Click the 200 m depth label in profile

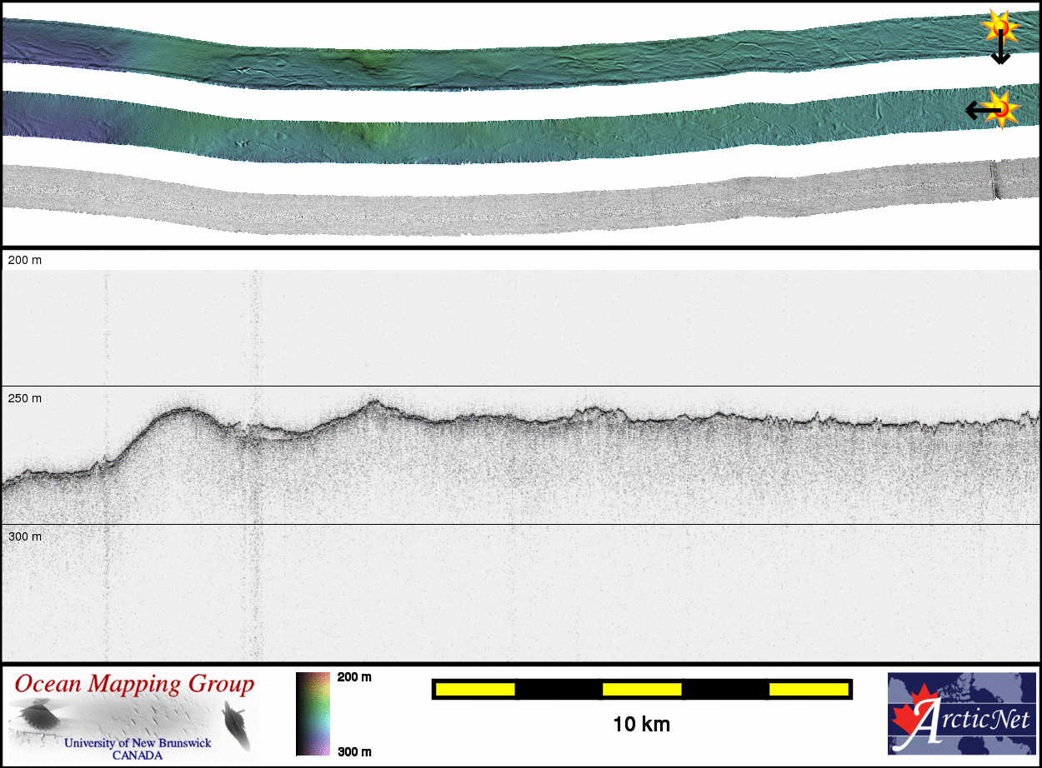[25, 260]
